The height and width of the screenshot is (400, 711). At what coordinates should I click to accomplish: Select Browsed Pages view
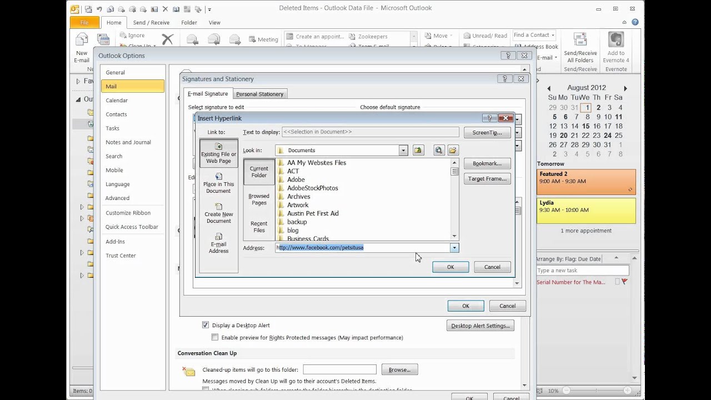pyautogui.click(x=259, y=199)
